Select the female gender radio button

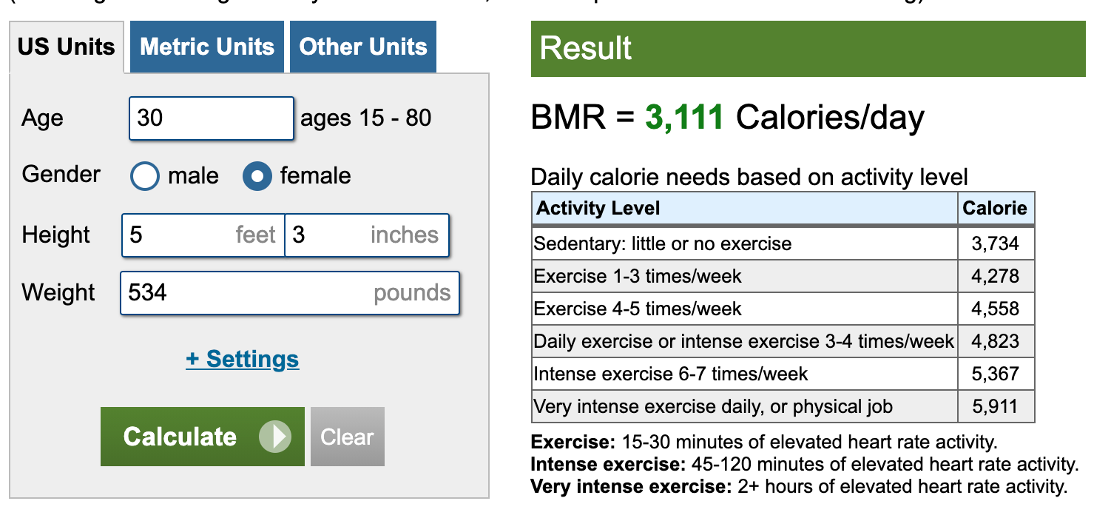pos(257,176)
